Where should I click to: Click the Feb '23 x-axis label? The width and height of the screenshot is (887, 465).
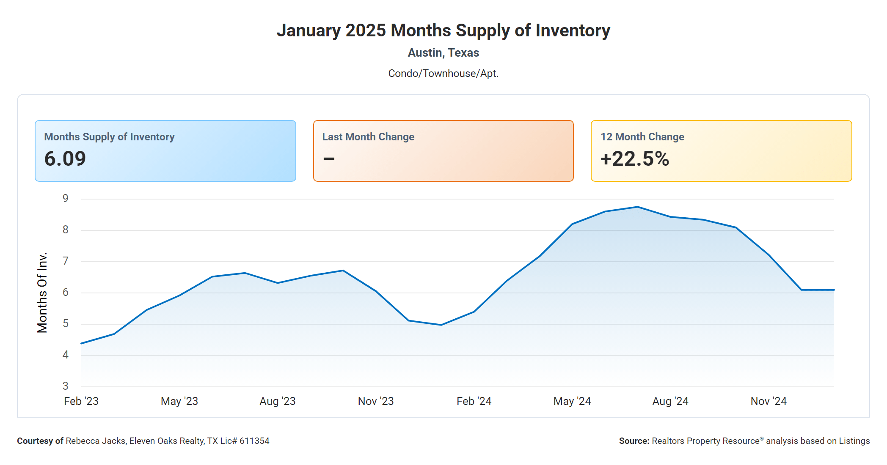point(81,401)
